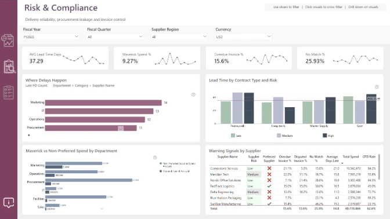
Task: Sort table by Overdue Invoice % header
Action: click(285, 159)
